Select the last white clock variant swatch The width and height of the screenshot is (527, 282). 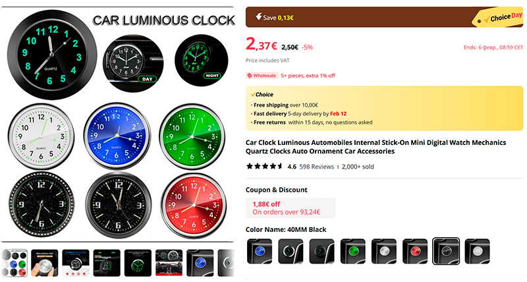tap(477, 251)
